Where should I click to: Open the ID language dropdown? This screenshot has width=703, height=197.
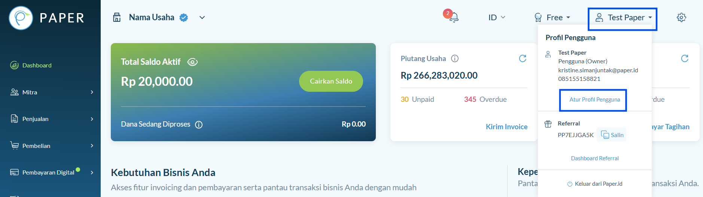497,17
